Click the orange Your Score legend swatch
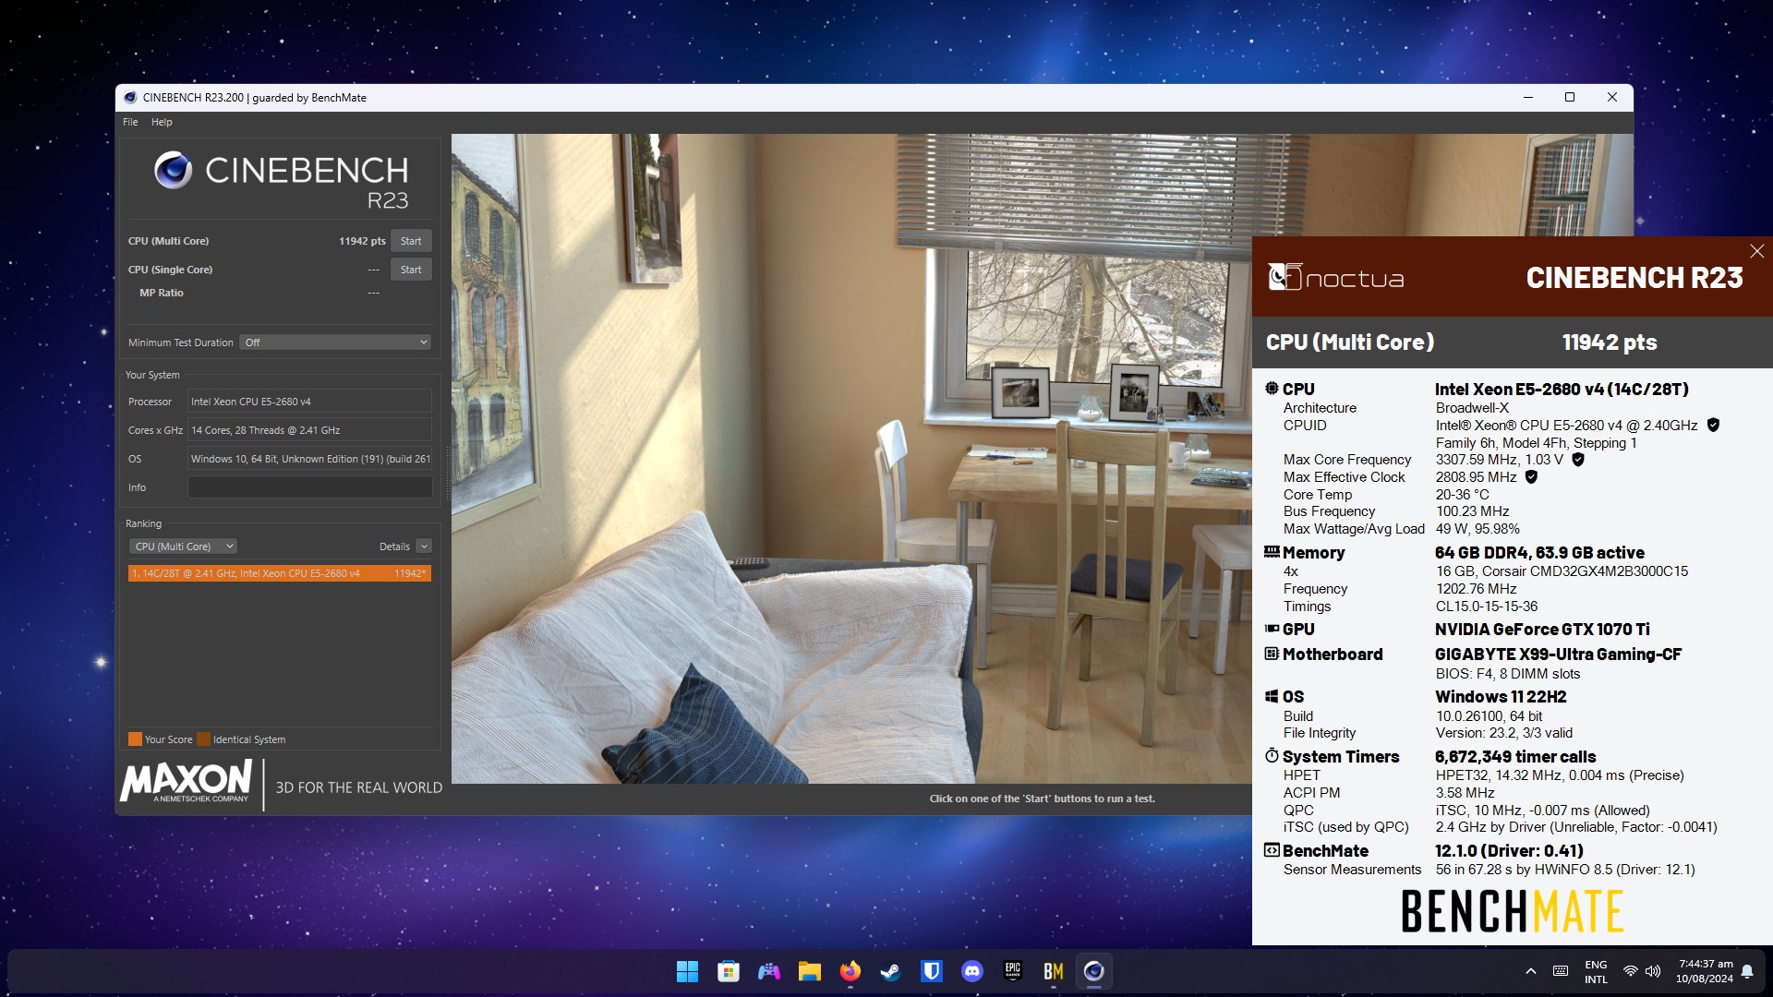This screenshot has height=997, width=1773. pyautogui.click(x=135, y=739)
